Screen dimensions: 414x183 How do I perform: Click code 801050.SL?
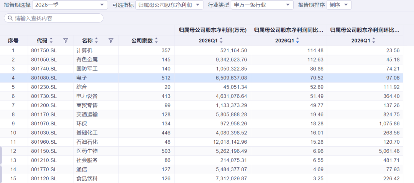44,60
